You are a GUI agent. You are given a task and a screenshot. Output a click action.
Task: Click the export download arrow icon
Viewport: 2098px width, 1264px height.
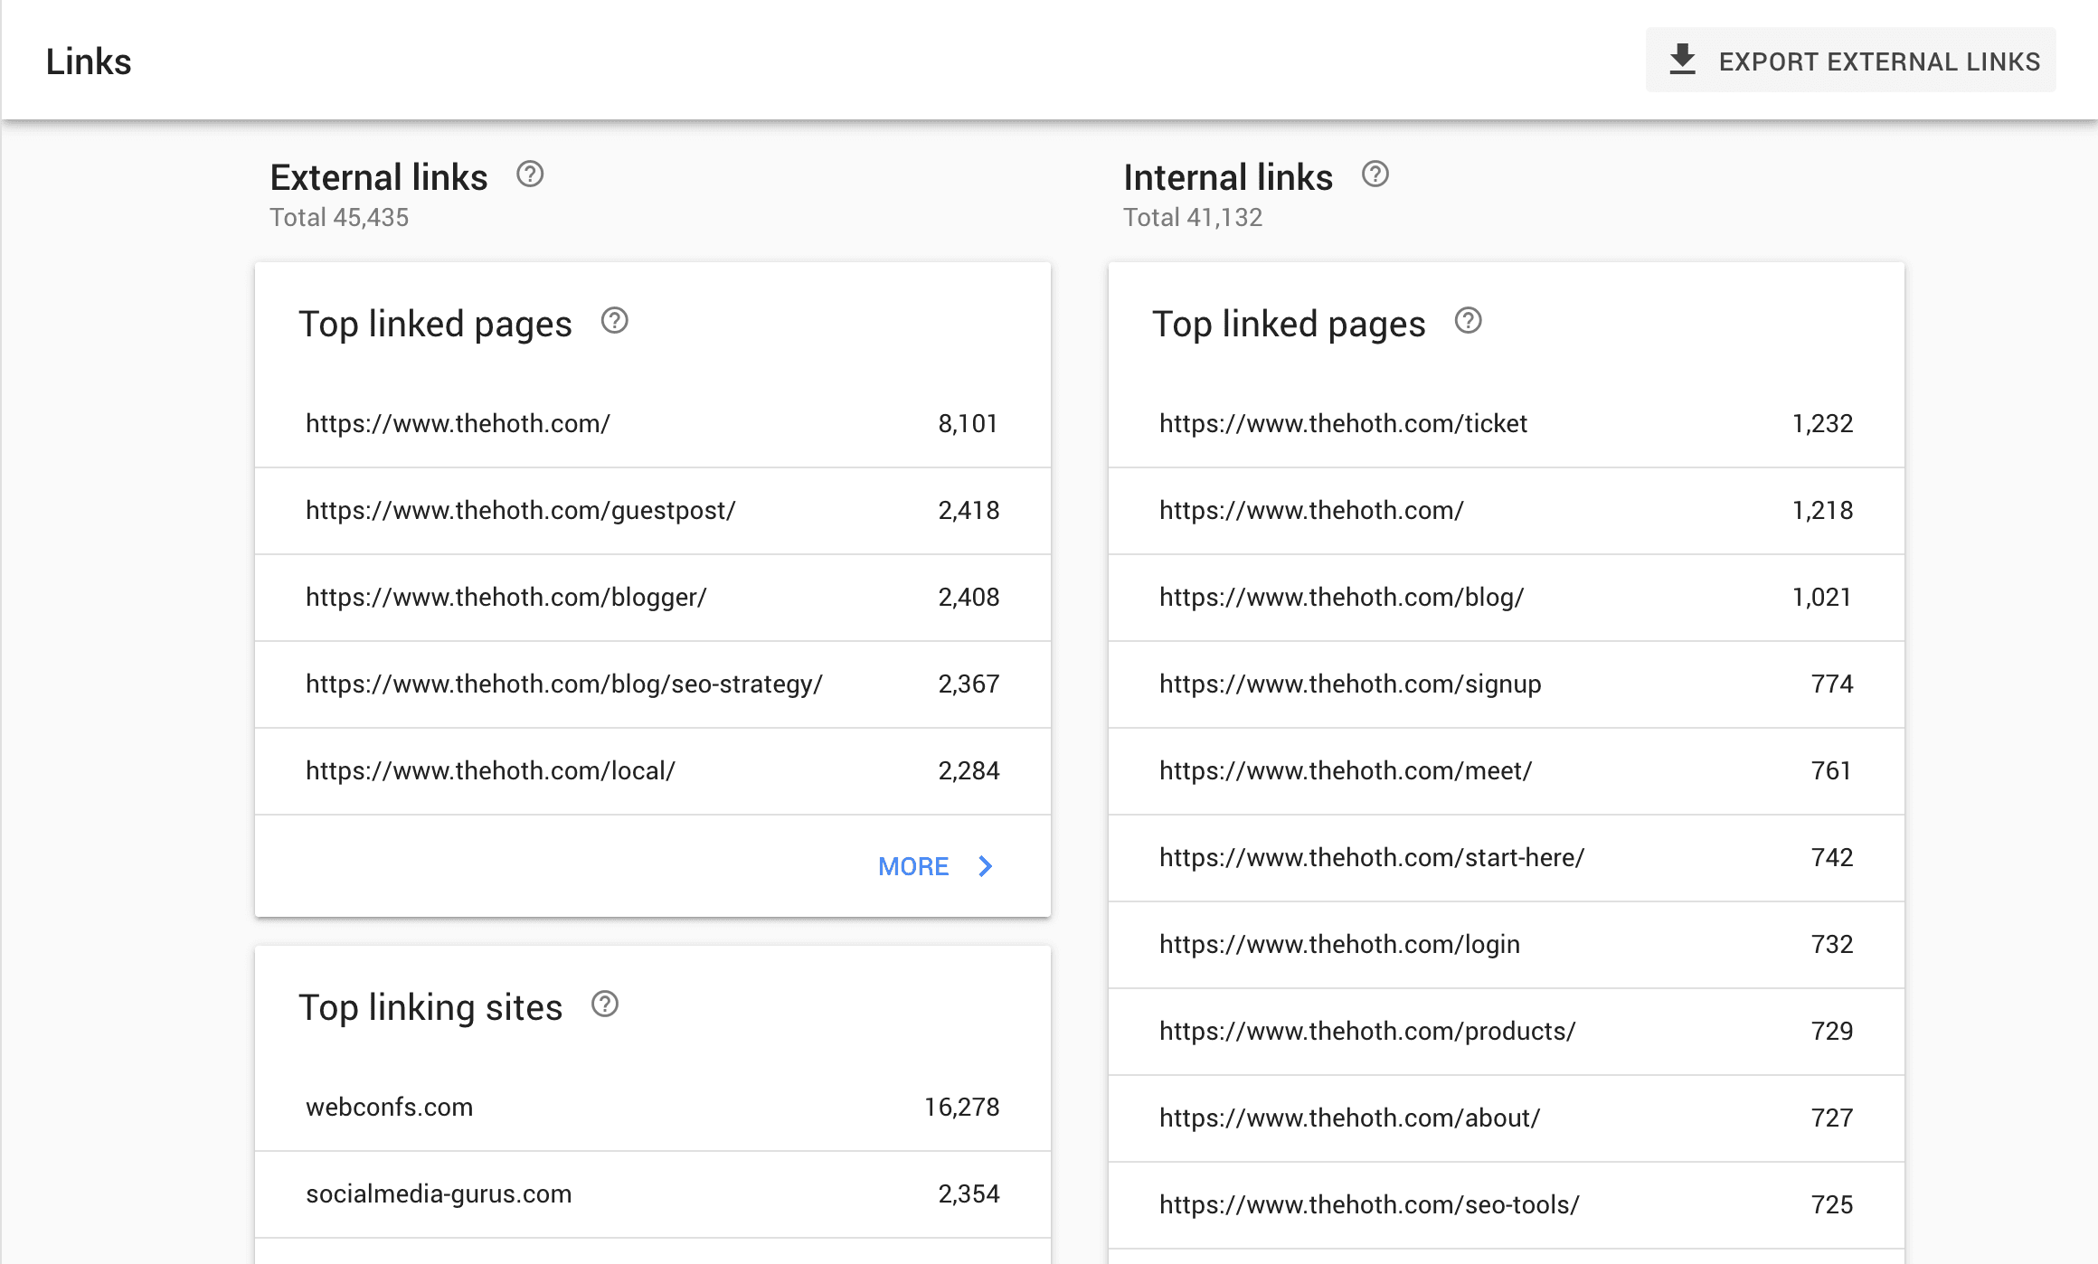[1682, 61]
